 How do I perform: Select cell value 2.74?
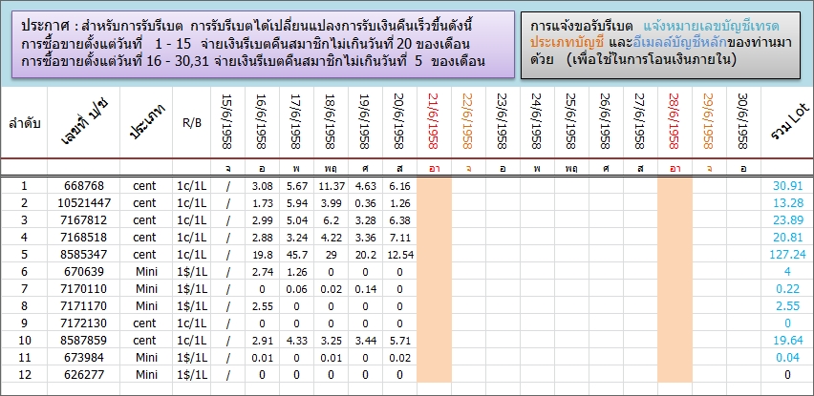tap(262, 272)
